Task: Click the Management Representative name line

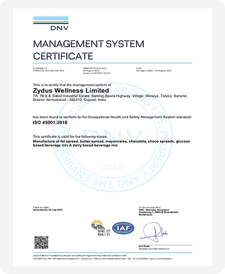Action: click(x=154, y=248)
